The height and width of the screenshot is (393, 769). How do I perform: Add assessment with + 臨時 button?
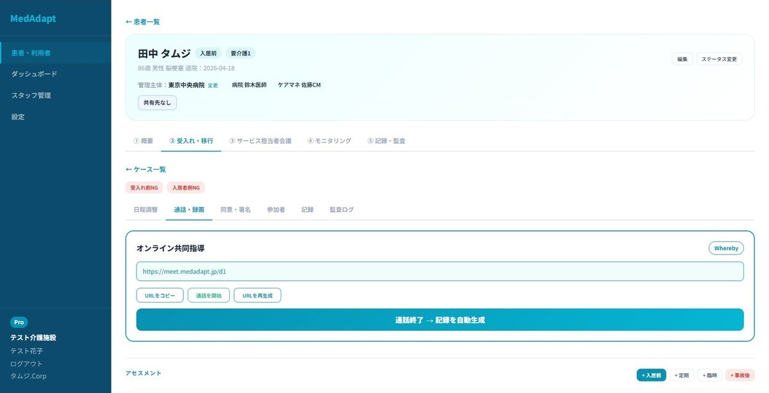710,375
